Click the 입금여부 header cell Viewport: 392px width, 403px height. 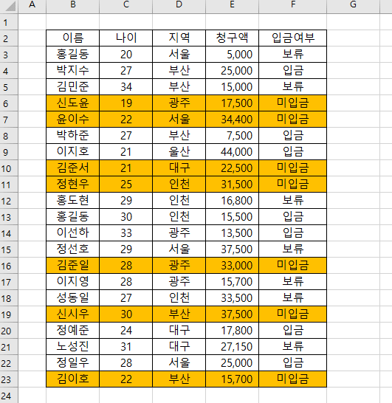tap(293, 38)
